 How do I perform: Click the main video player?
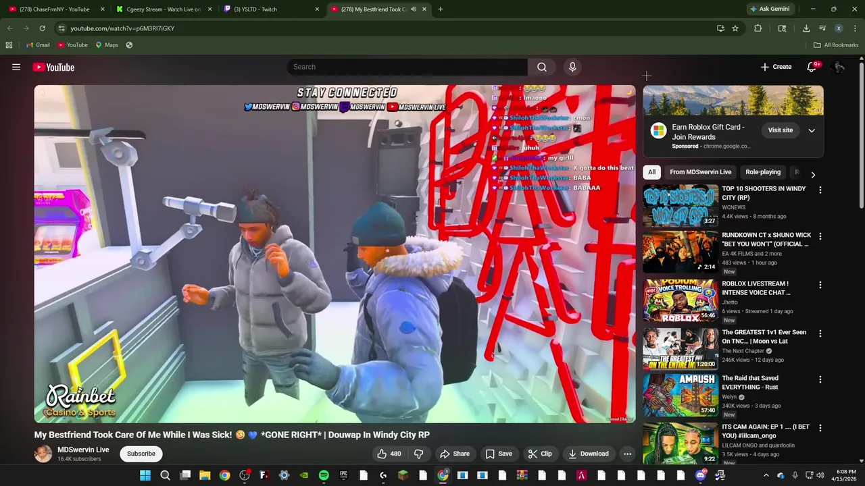click(x=335, y=254)
